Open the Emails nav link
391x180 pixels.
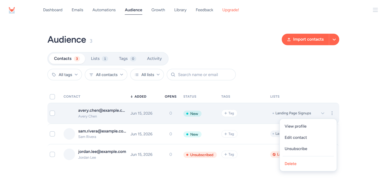[77, 10]
